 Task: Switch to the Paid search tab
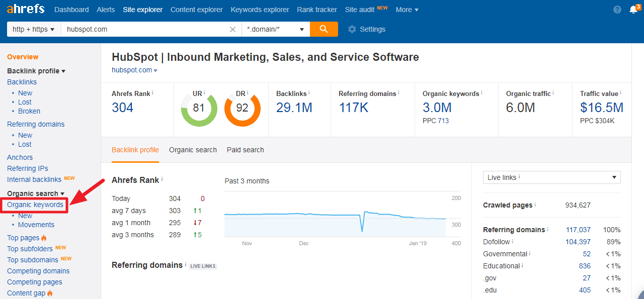[246, 150]
